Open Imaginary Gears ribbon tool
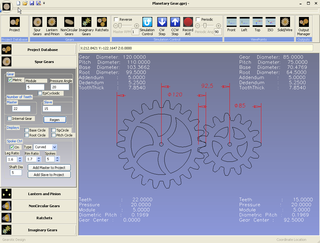 point(86,26)
